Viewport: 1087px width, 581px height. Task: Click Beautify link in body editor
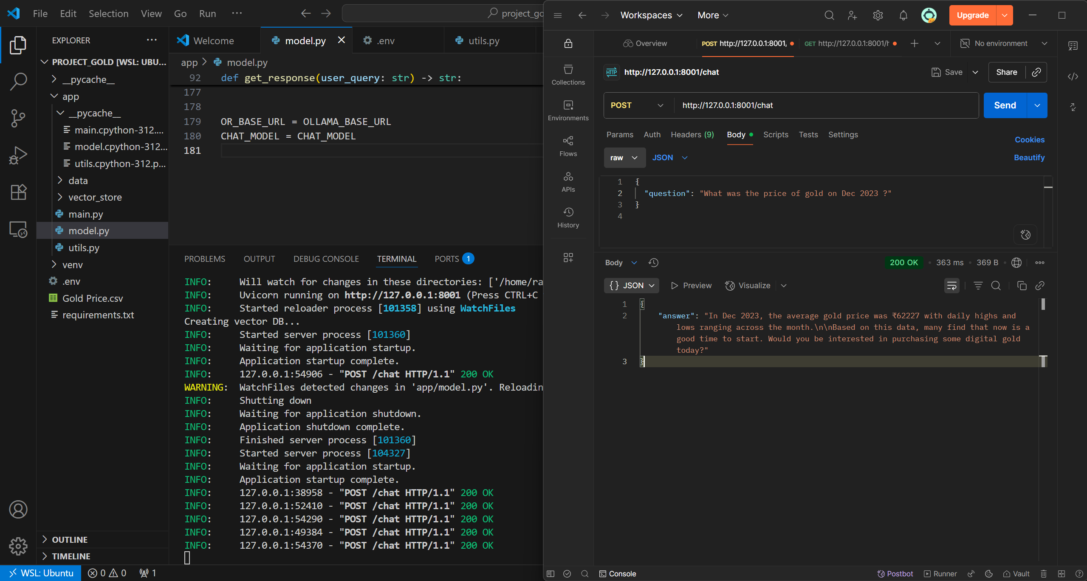tap(1029, 158)
